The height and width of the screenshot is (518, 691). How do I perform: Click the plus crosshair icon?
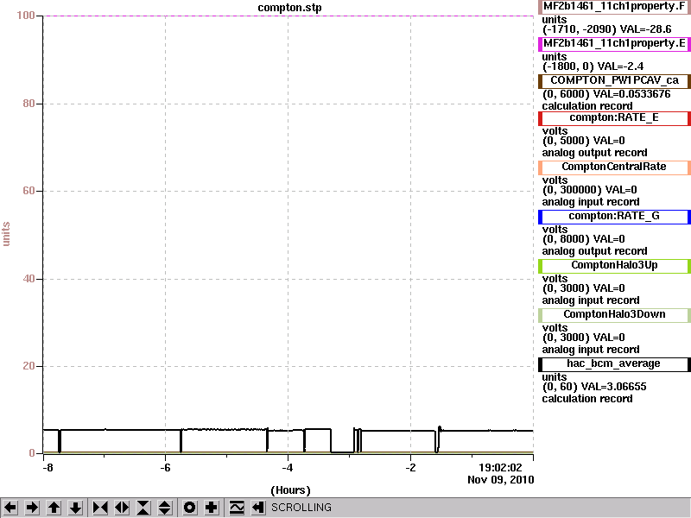coord(211,508)
